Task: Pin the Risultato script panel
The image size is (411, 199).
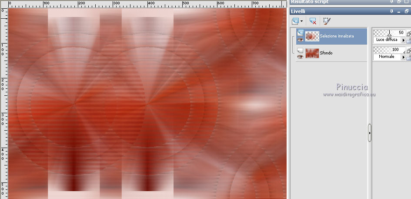Action: (x=391, y=2)
